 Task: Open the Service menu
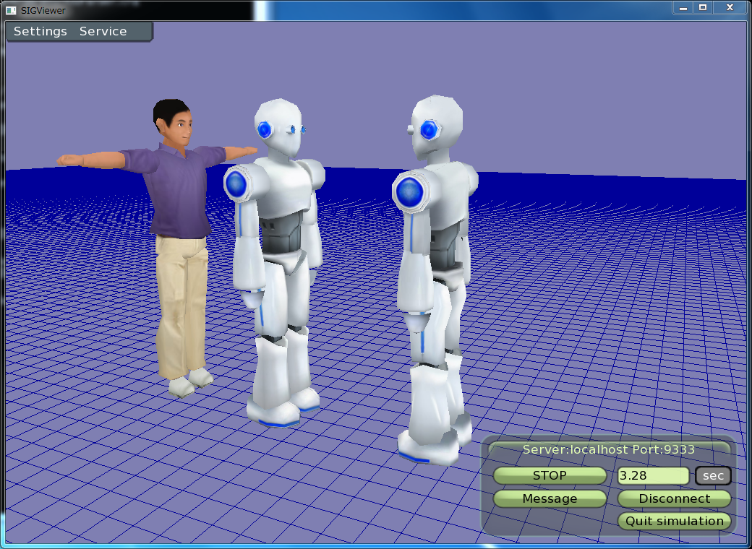tap(103, 32)
